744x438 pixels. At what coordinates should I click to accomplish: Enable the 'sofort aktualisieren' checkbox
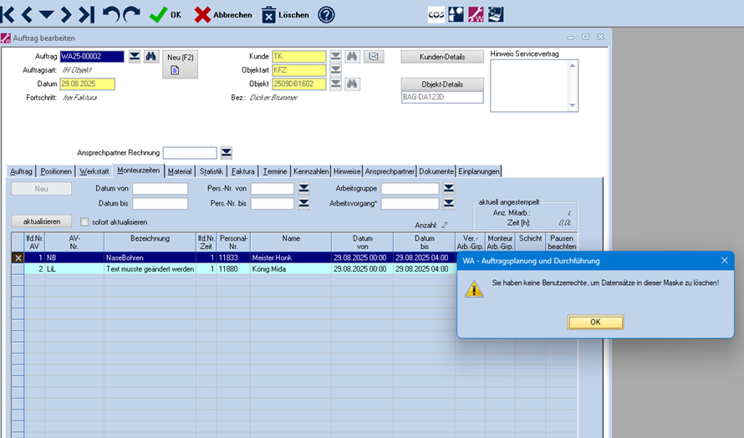pyautogui.click(x=84, y=222)
